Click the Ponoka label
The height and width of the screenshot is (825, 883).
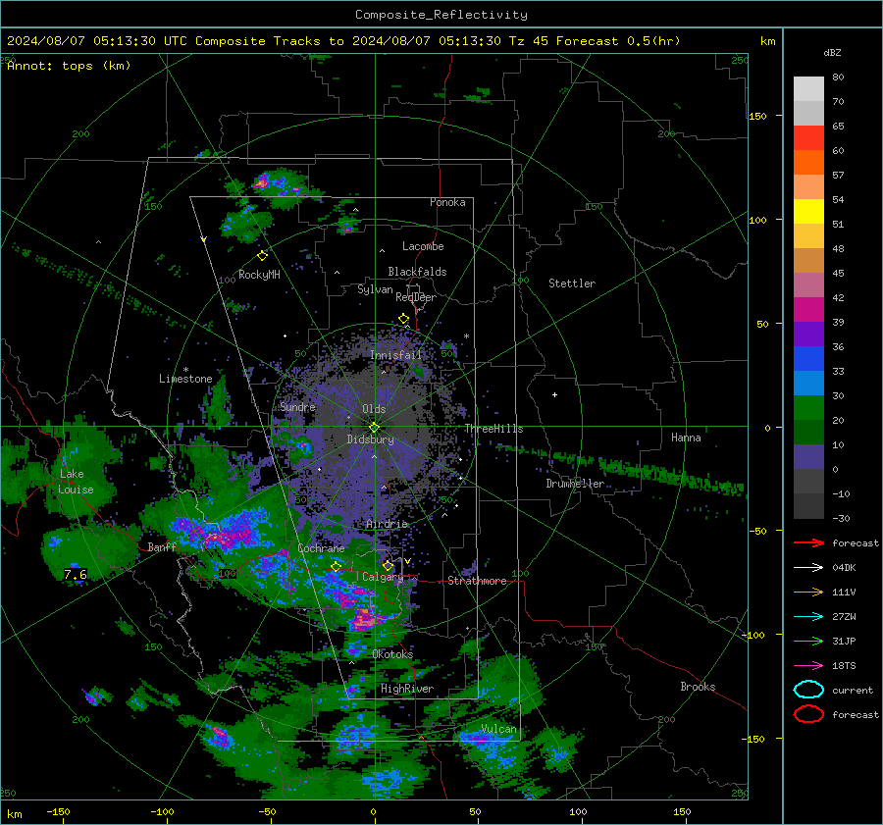(447, 202)
